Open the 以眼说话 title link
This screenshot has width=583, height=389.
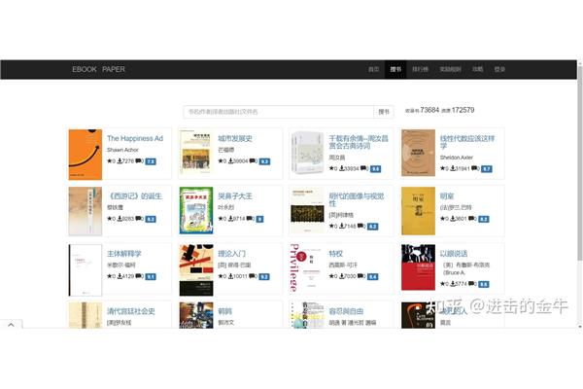[x=454, y=254]
